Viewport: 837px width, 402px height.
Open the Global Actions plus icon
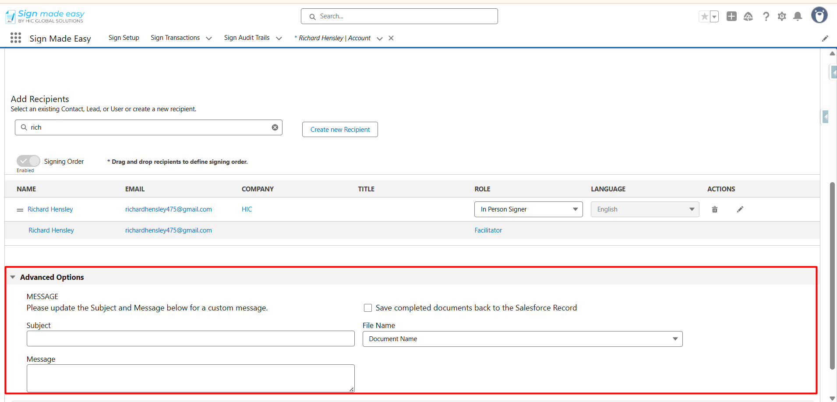731,17
